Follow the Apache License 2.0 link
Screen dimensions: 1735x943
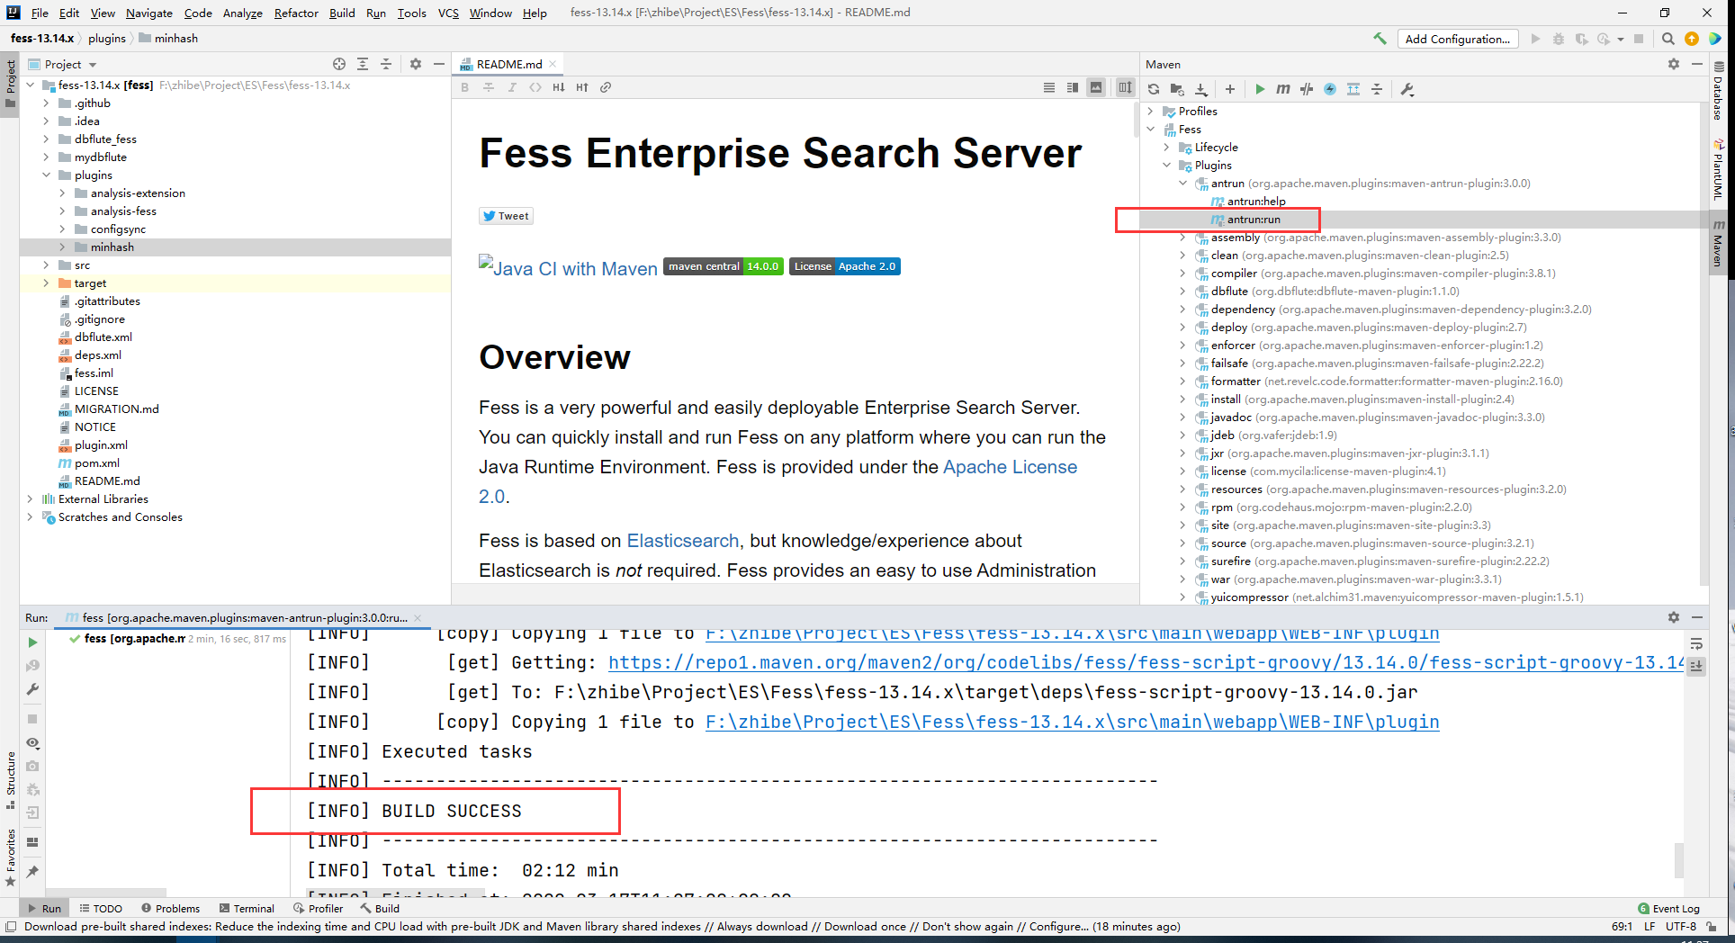click(x=1010, y=467)
